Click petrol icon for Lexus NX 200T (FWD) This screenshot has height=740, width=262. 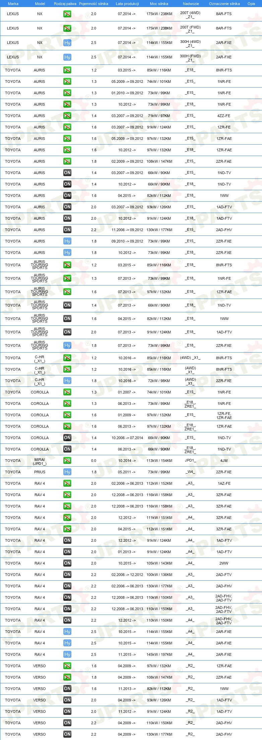tap(67, 29)
